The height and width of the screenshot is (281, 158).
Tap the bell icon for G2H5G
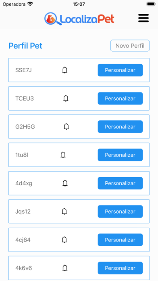tap(67, 126)
